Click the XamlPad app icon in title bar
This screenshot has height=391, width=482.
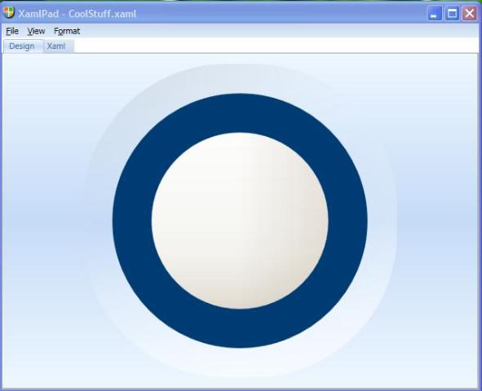[9, 12]
